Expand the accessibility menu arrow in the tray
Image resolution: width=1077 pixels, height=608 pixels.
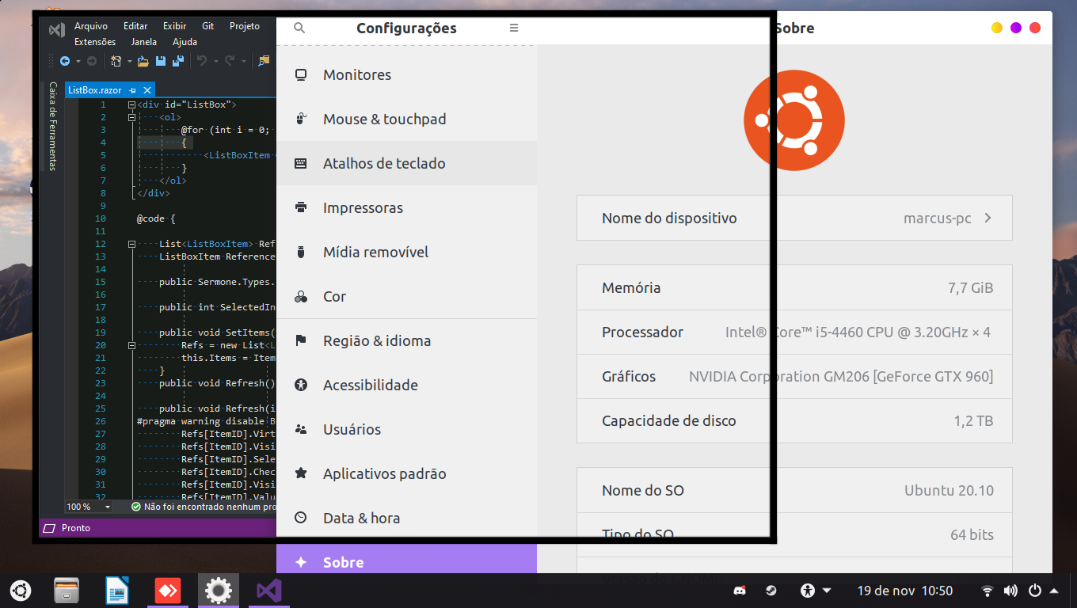[x=826, y=590]
